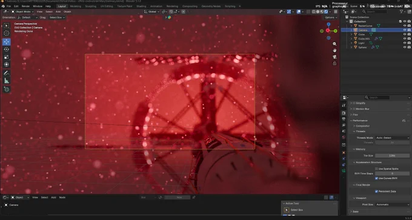The width and height of the screenshot is (412, 220).
Task: Click the viewport zoom magnifier icon
Action: (x=334, y=44)
